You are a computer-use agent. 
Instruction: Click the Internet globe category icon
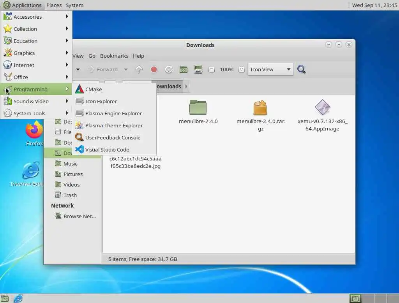pos(8,65)
